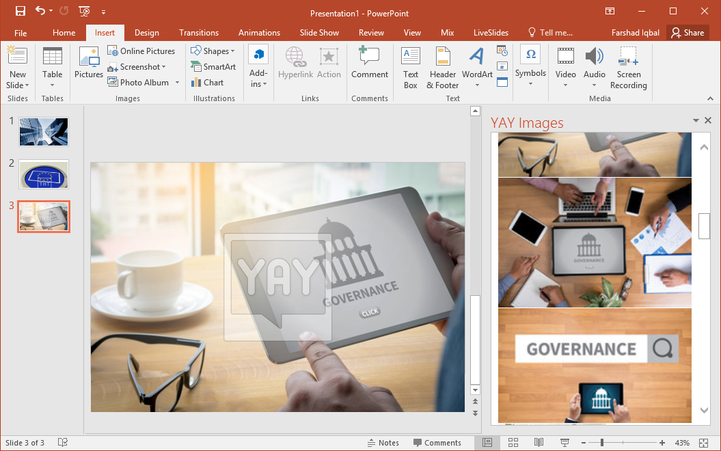The image size is (721, 451).
Task: Select slide 1 thumbnail
Action: click(x=43, y=131)
